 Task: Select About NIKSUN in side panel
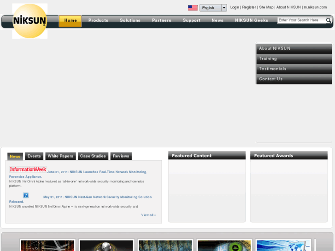click(294, 48)
